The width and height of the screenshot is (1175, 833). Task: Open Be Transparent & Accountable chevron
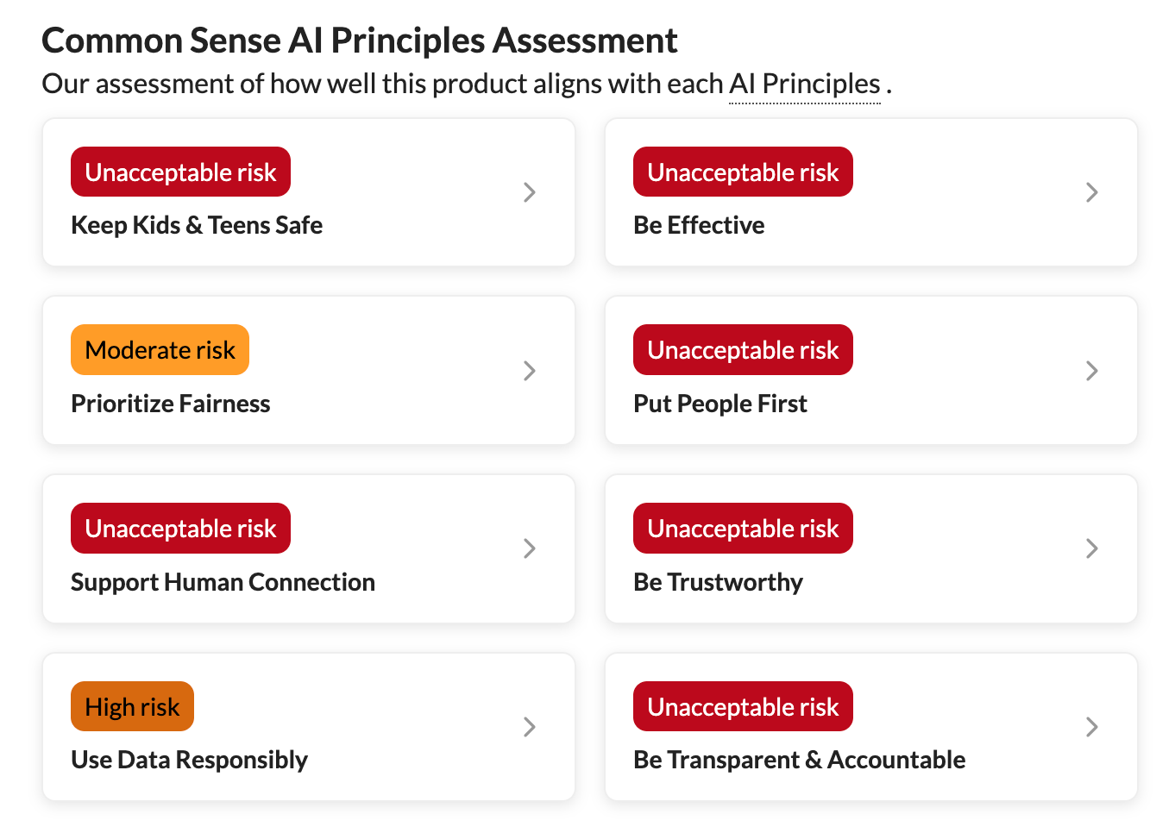pyautogui.click(x=1092, y=727)
